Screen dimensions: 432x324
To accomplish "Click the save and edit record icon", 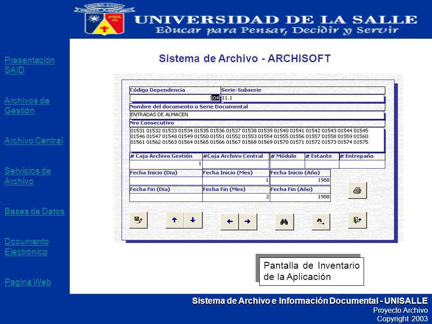I will (138, 220).
